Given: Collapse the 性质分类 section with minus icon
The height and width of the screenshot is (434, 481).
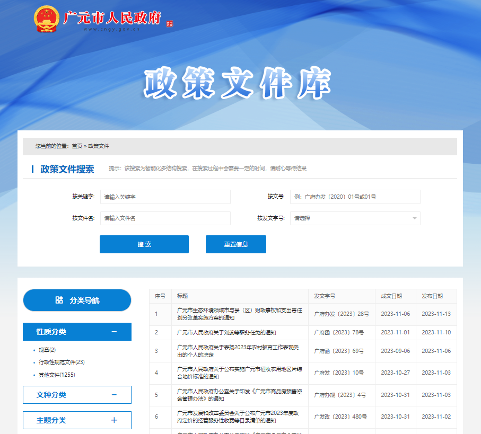Looking at the screenshot, I should point(114,332).
